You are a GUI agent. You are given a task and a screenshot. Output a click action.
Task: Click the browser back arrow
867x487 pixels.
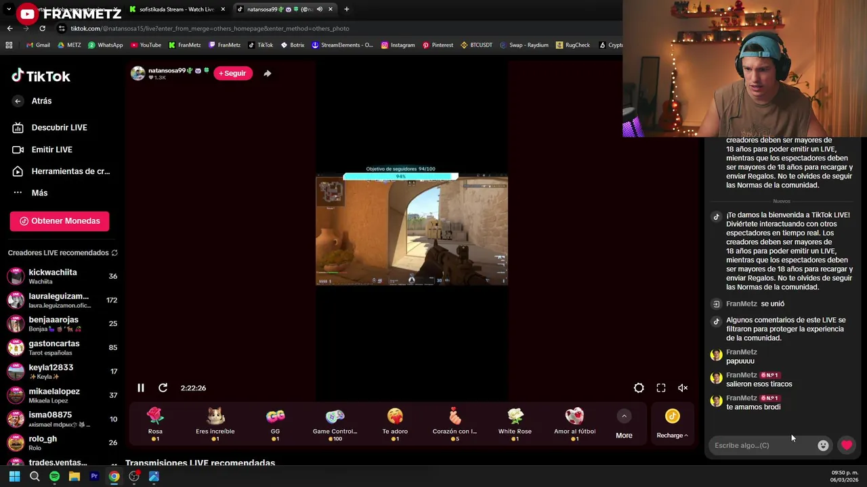[9, 28]
